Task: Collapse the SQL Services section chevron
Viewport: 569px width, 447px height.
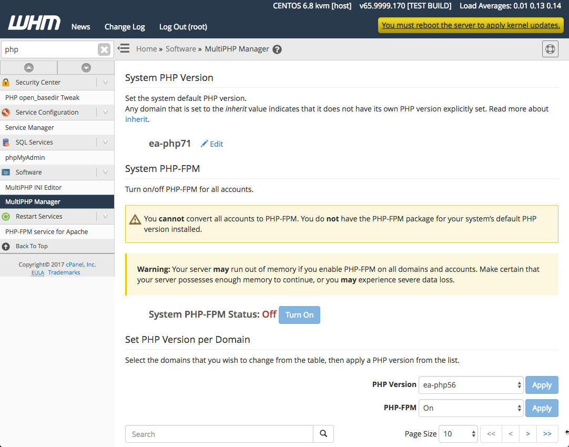Action: 105,142
